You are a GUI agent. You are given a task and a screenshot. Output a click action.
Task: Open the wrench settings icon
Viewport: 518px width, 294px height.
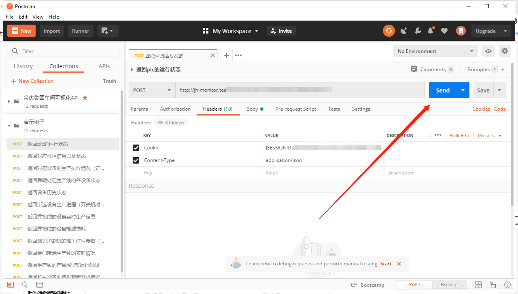(x=418, y=31)
